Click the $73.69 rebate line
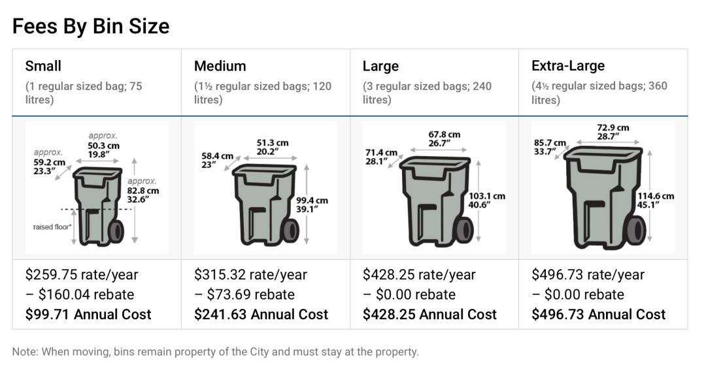 [244, 294]
